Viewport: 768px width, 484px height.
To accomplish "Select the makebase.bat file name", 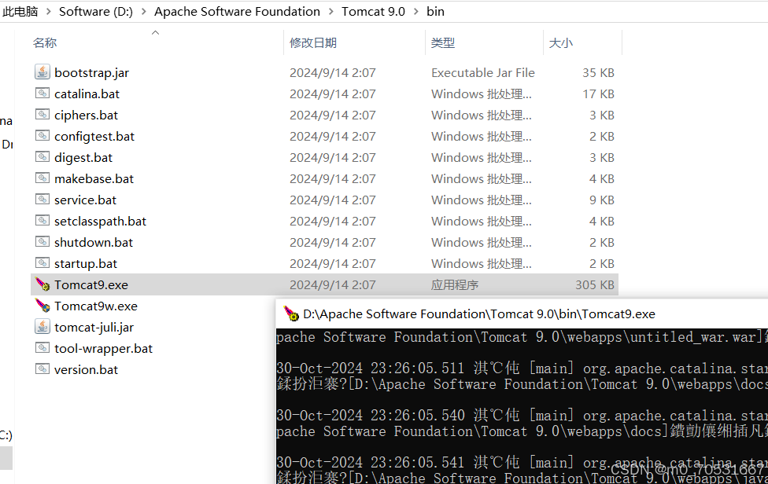I will [x=94, y=178].
